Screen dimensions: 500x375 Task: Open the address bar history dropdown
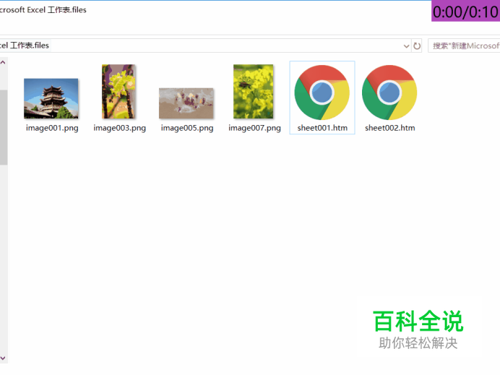pos(406,46)
